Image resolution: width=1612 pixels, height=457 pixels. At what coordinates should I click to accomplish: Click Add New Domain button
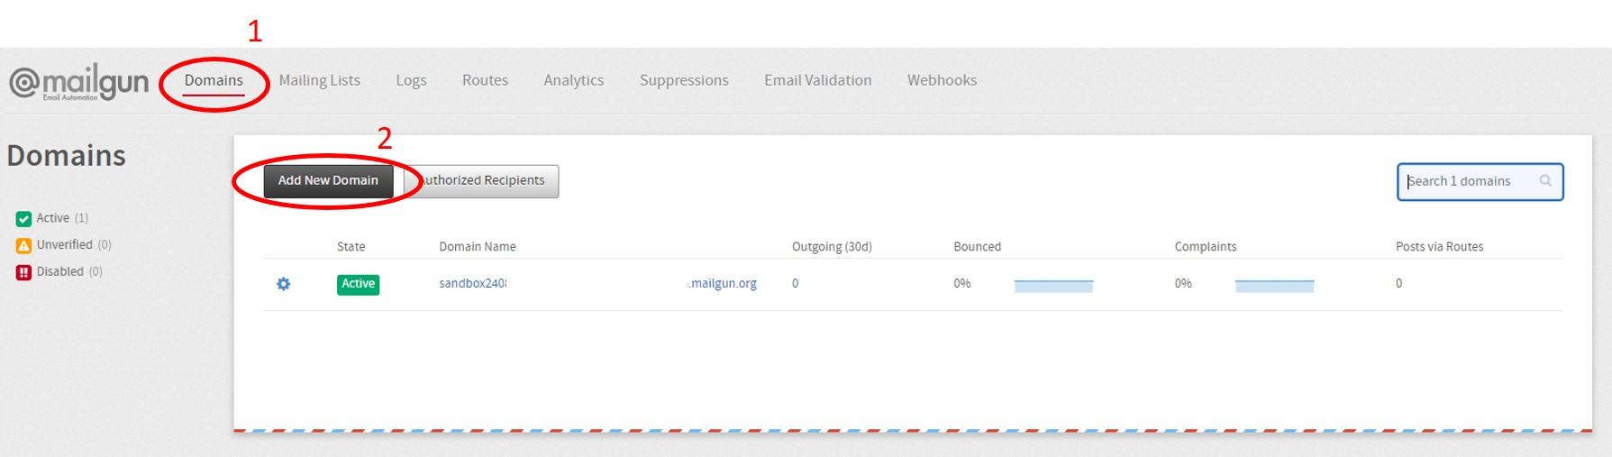[x=328, y=180]
